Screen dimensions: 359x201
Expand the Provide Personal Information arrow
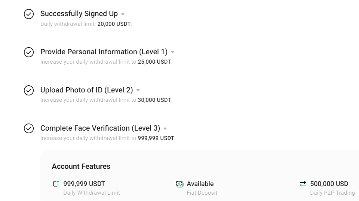pos(173,52)
